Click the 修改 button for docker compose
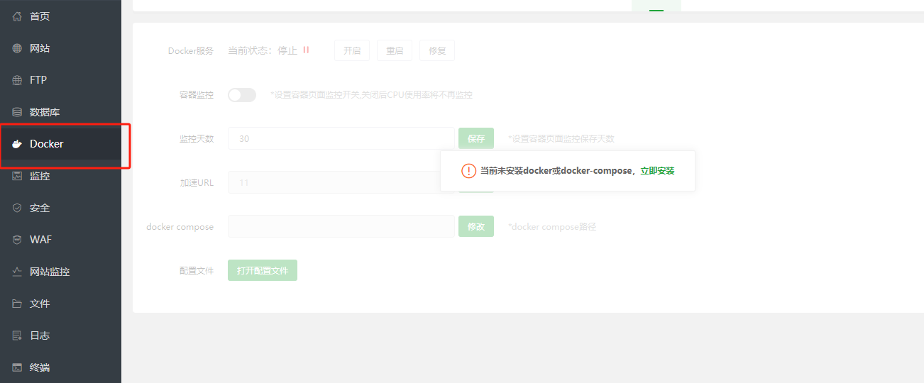This screenshot has width=924, height=383. click(476, 226)
